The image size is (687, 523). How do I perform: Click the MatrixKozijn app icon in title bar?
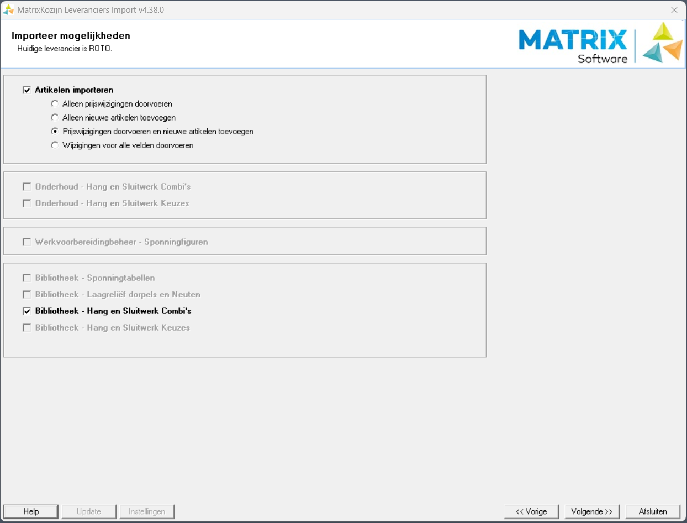pos(8,10)
